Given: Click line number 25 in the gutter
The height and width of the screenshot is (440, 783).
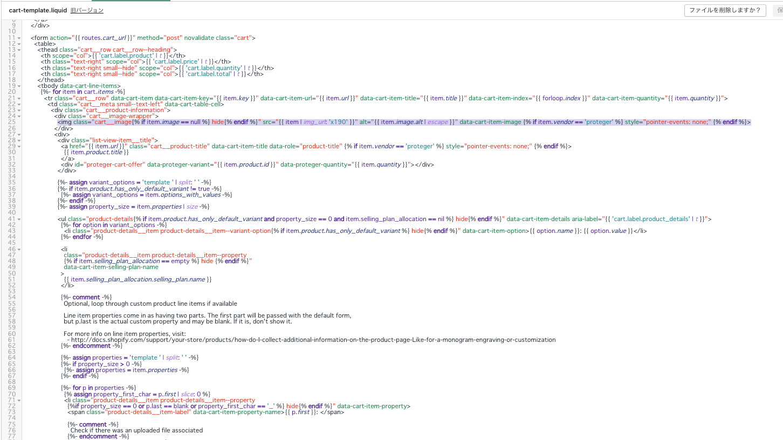Looking at the screenshot, I should [x=12, y=122].
